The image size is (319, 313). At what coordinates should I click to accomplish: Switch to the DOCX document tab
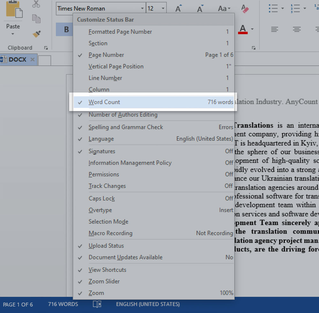pos(18,59)
